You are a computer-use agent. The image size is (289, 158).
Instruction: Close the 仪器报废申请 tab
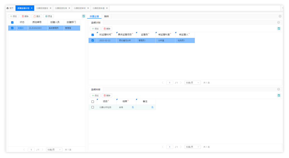[x=107, y=8]
